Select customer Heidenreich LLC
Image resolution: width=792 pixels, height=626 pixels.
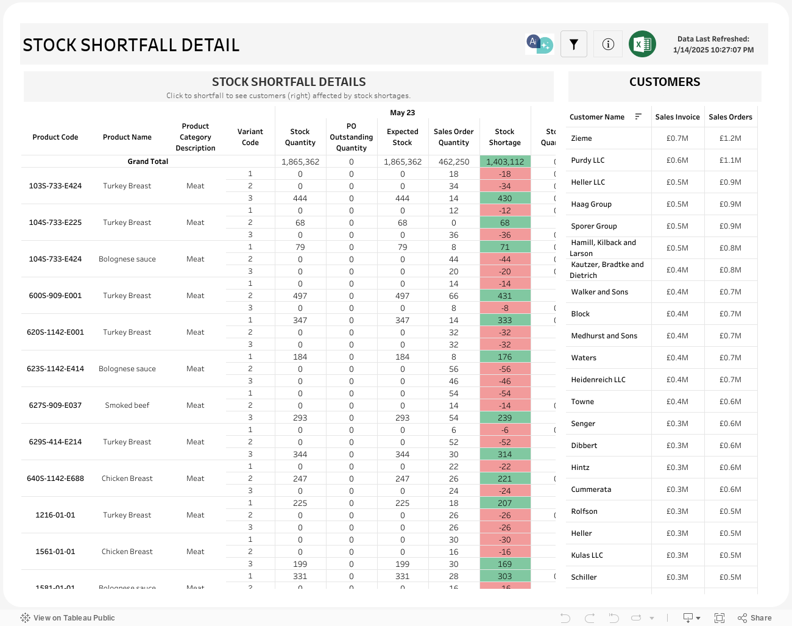click(598, 380)
